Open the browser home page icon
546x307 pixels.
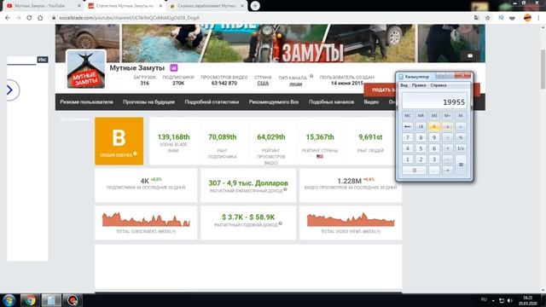tap(40, 18)
